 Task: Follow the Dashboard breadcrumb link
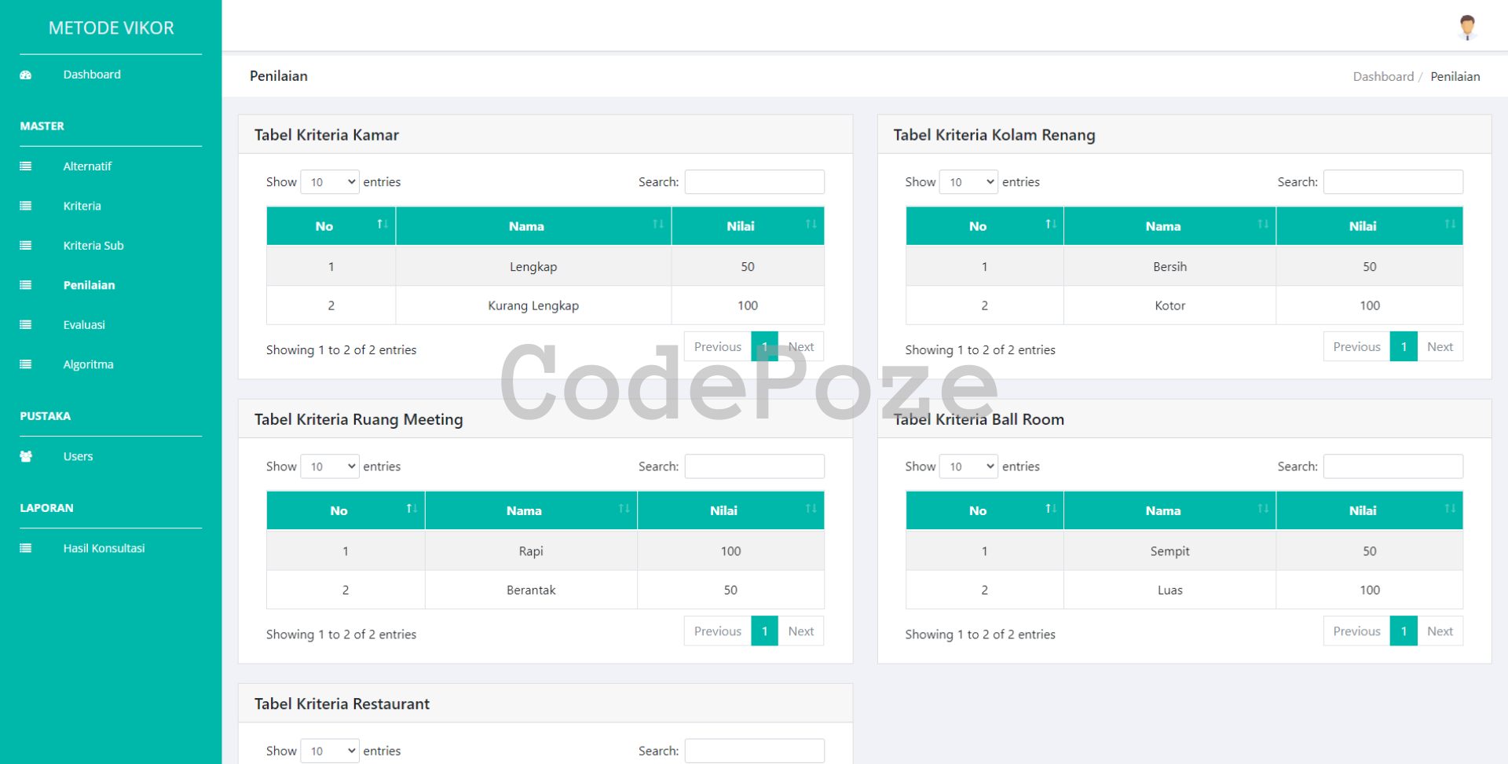tap(1382, 76)
